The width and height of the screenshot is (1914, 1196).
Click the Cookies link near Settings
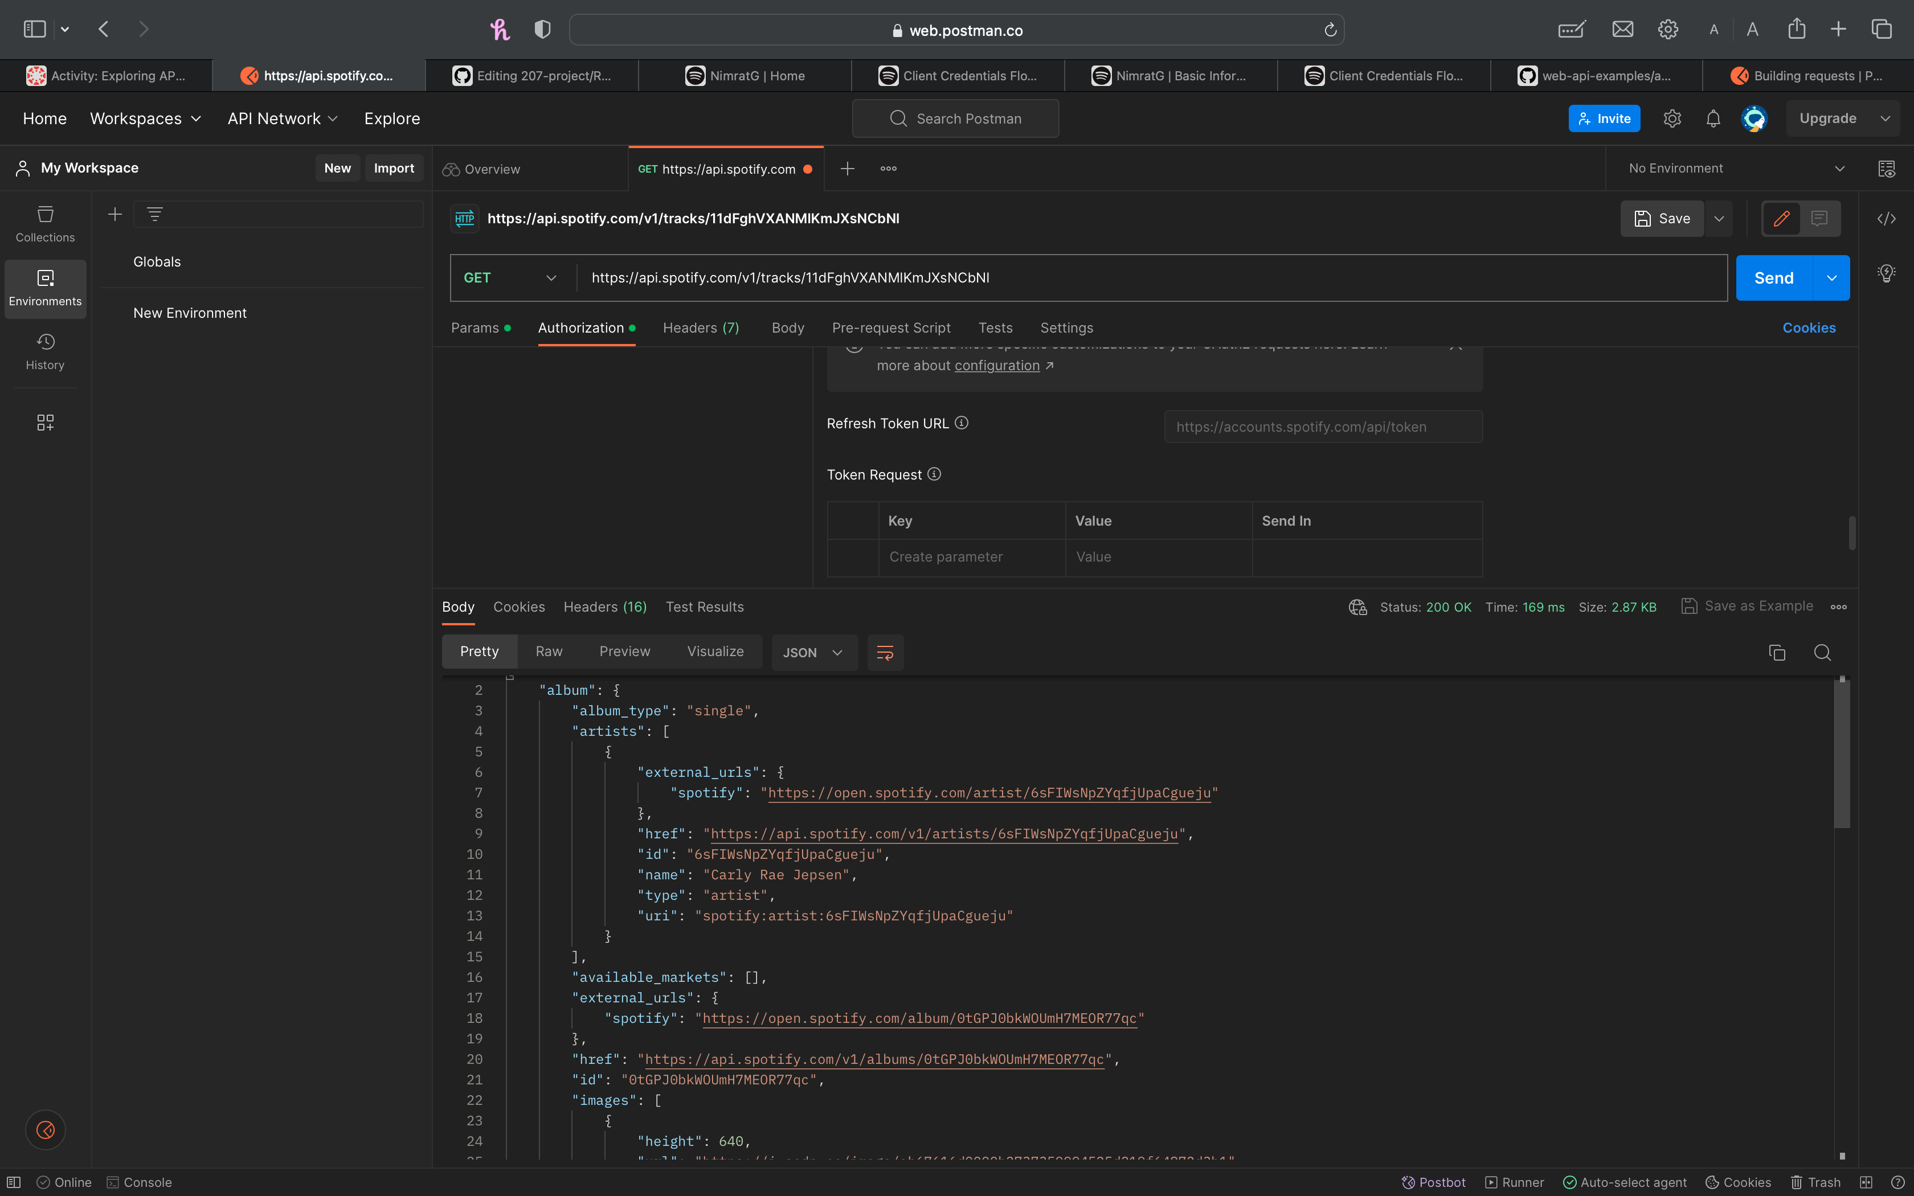(x=1810, y=327)
